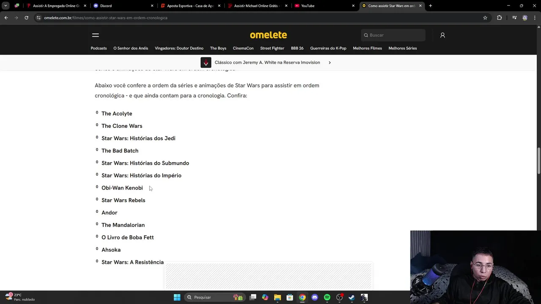This screenshot has width=541, height=304.
Task: Open Spotify from taskbar
Action: 327,297
